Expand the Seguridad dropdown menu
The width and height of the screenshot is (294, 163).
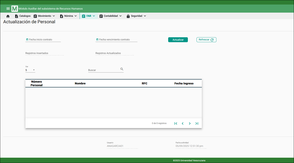[x=136, y=16]
